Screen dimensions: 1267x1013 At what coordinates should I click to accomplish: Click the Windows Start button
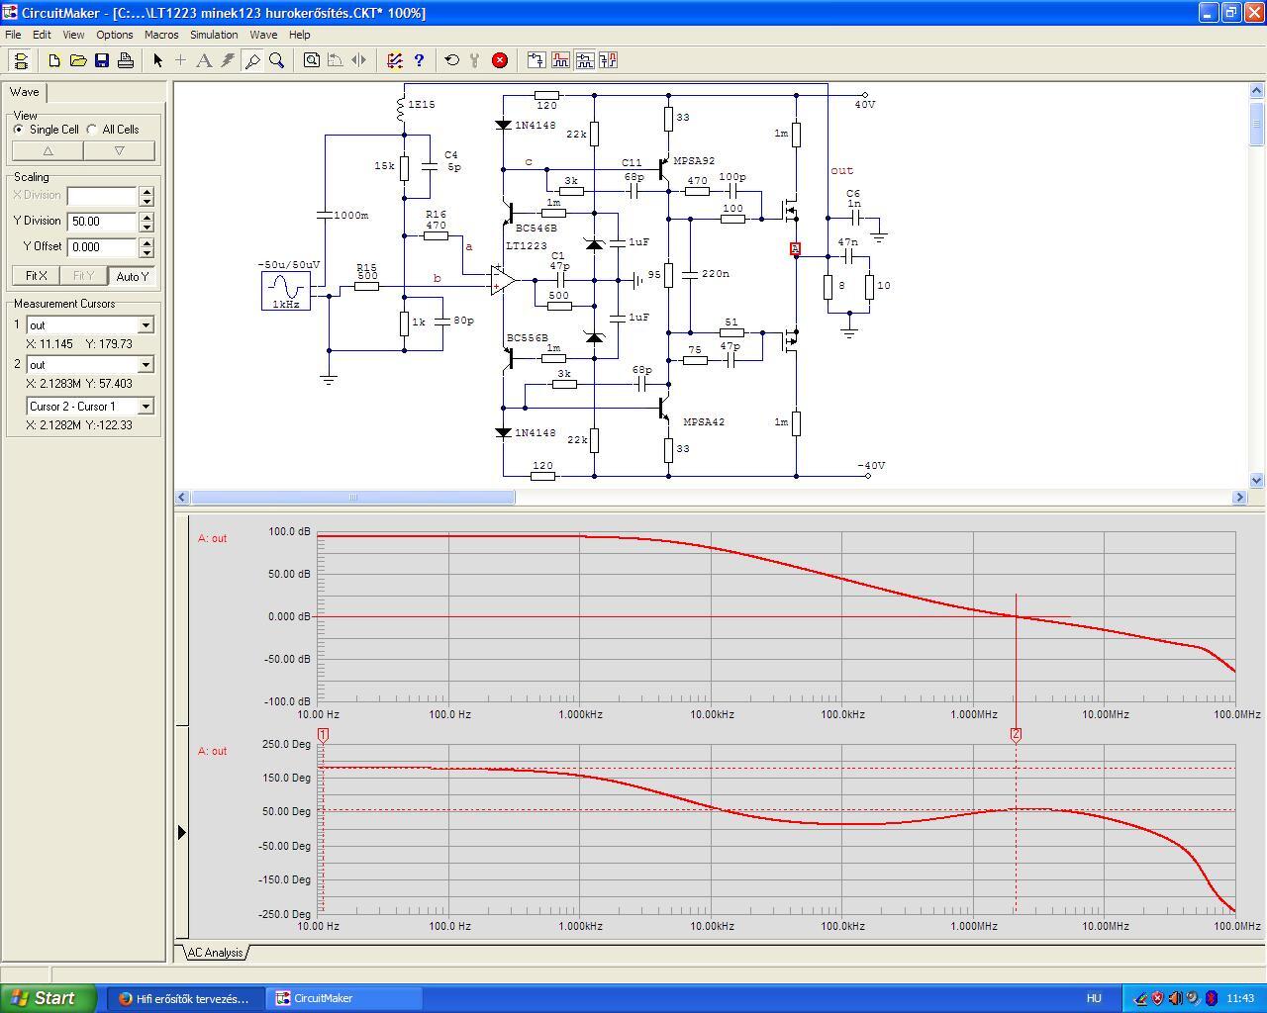[x=48, y=998]
